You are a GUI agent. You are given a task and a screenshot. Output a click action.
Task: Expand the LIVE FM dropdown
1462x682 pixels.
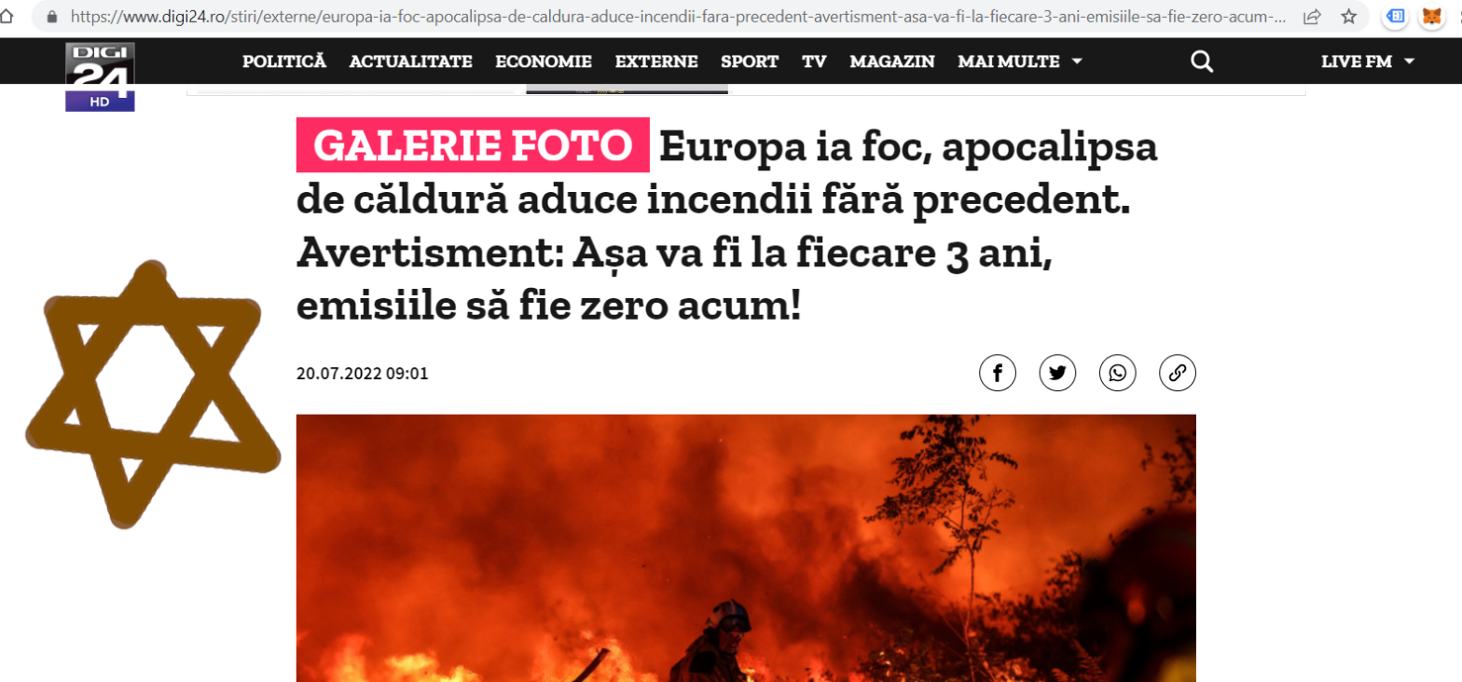point(1368,61)
